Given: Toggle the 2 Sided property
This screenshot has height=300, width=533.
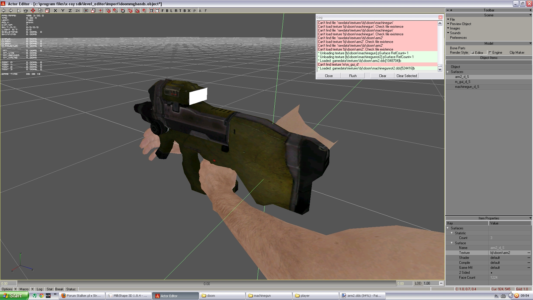Looking at the screenshot, I should pyautogui.click(x=492, y=273).
